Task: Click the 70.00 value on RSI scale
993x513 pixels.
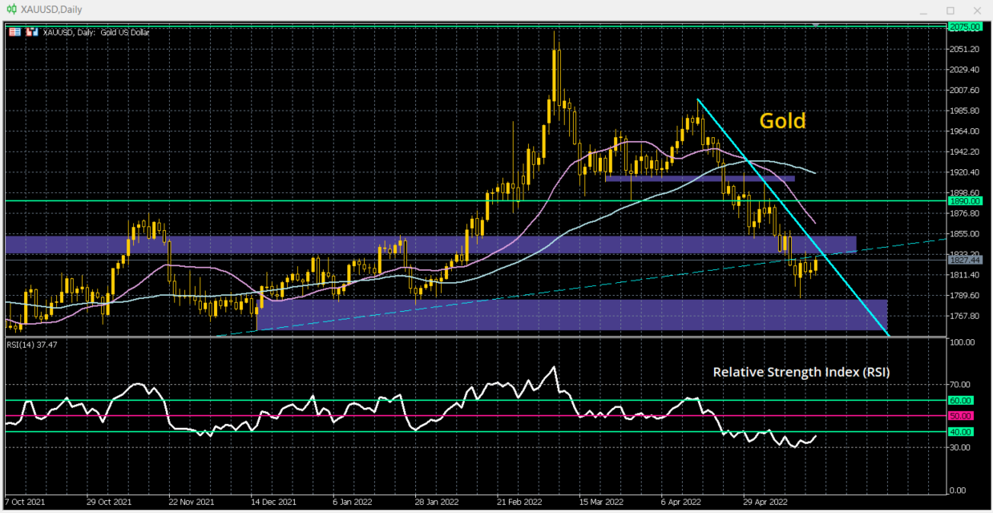Action: [961, 384]
